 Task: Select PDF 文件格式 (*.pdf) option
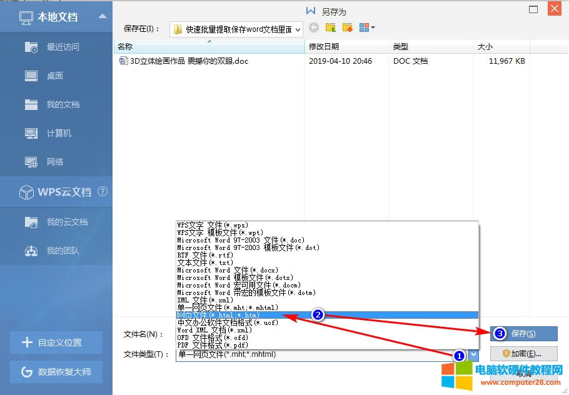coord(213,345)
